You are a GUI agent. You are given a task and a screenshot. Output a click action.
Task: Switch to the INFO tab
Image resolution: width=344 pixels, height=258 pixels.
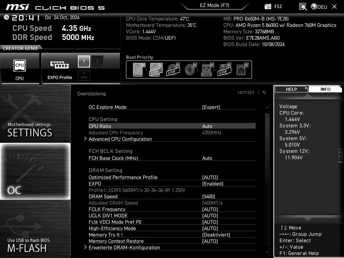(x=325, y=89)
